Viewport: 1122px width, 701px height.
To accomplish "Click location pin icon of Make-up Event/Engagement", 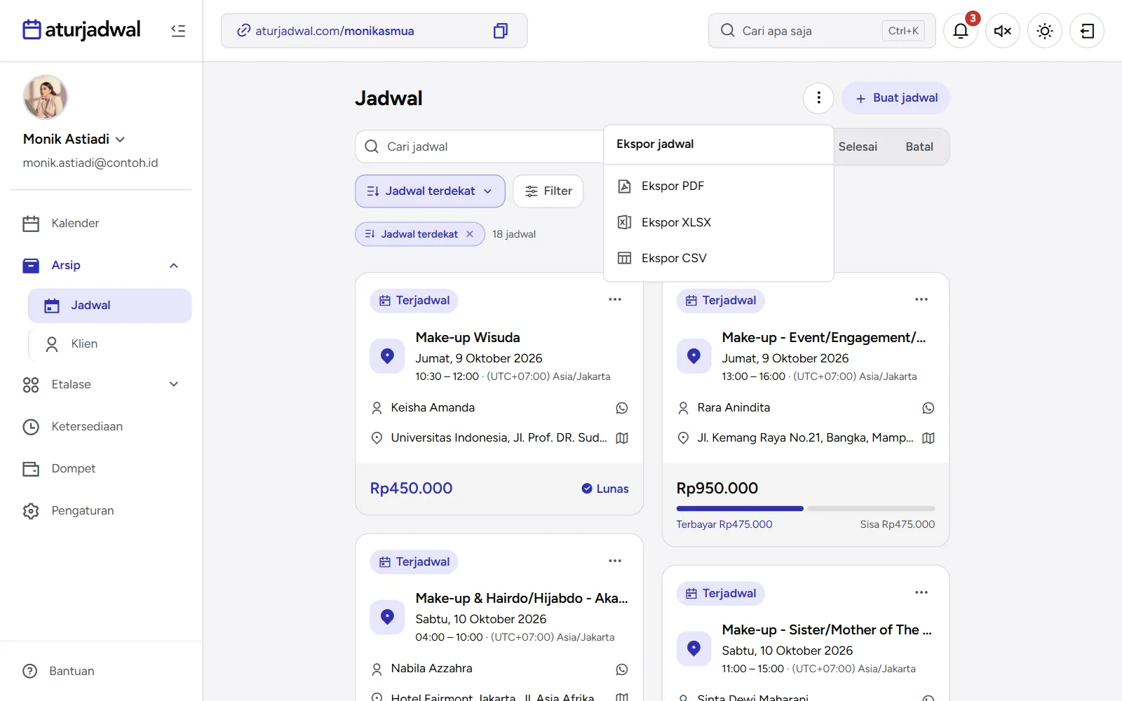I will [x=694, y=357].
